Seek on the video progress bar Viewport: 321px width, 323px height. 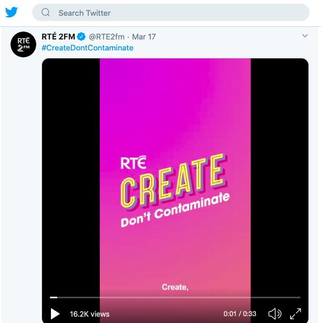click(x=175, y=297)
